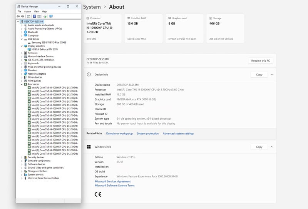The width and height of the screenshot is (308, 209).
Task: Select the IDE ATA/ATAPI controllers row
Action: pyautogui.click(x=41, y=60)
